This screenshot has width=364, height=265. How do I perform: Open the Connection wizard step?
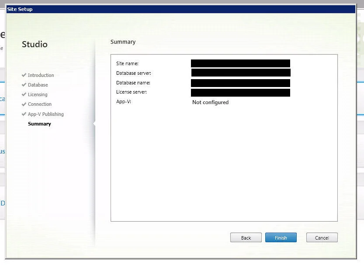coord(40,104)
